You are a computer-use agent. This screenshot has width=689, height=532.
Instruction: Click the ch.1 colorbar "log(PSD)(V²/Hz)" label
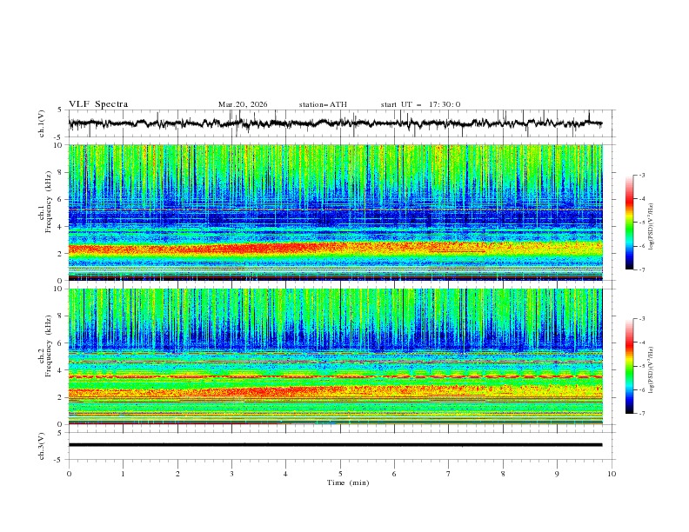point(652,227)
